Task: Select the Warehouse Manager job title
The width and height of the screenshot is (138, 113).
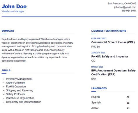Action: 13,11
